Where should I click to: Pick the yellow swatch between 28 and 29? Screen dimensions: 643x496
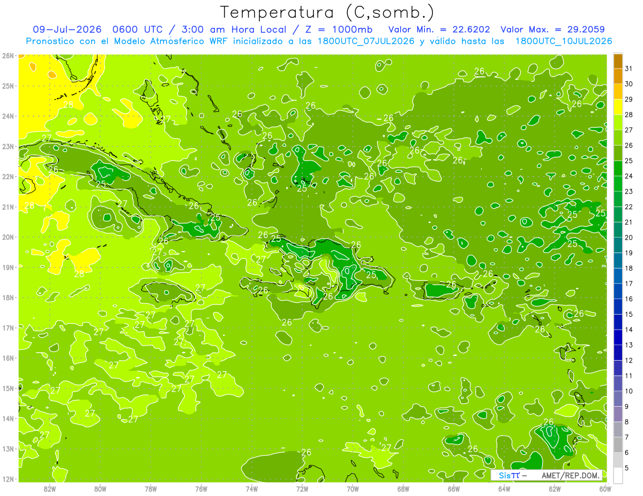click(x=618, y=107)
